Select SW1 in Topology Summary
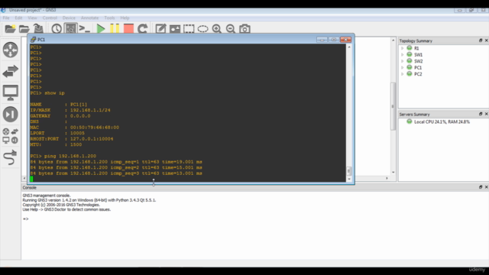This screenshot has height=275, width=489. coord(418,54)
